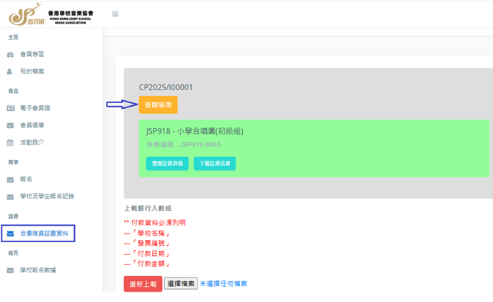This screenshot has height=302, width=493.
Task: Click the 報告 section header
Action: (x=13, y=253)
